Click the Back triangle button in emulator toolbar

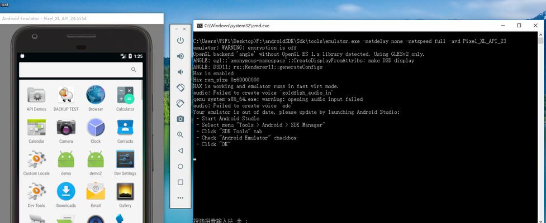180,151
